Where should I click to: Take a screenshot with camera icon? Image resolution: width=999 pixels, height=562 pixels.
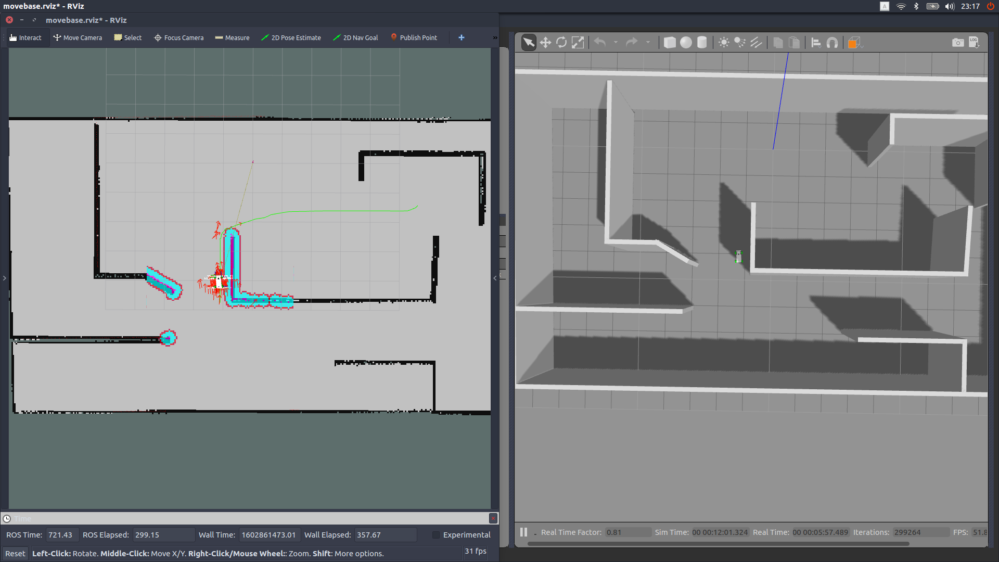coord(957,43)
